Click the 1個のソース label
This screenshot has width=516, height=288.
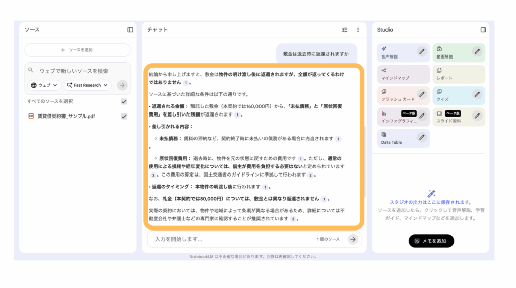click(x=328, y=239)
